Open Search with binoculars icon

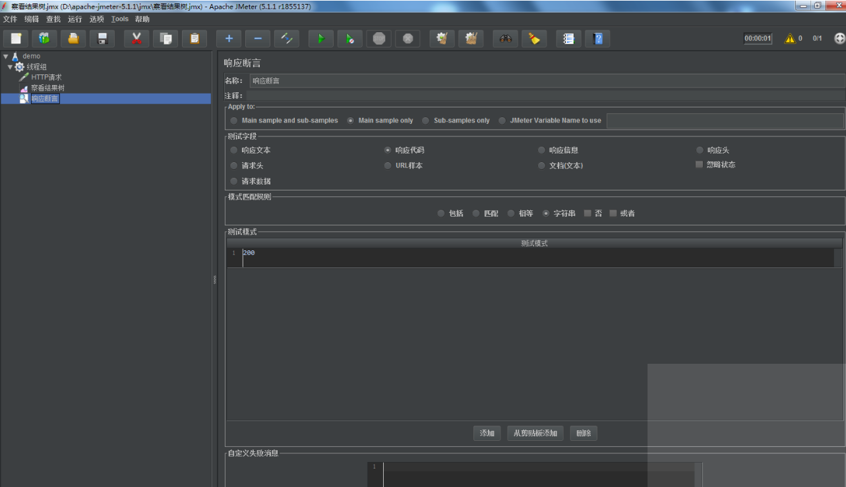coord(506,38)
